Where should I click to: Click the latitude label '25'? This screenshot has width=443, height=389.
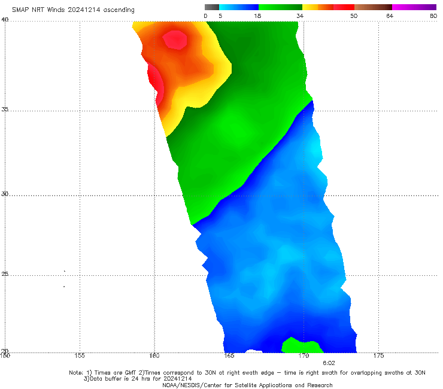[x=5, y=273]
